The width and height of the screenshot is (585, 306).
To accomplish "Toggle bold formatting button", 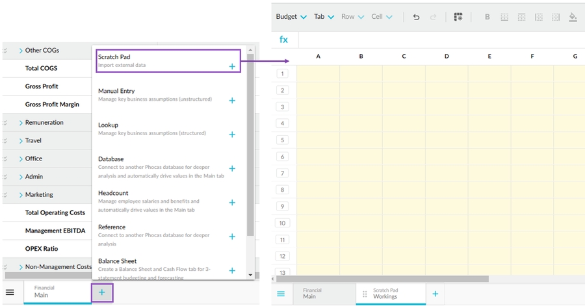I will 487,17.
